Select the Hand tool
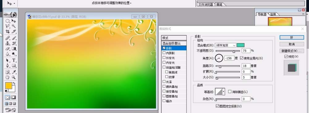This screenshot has width=309, height=113. (7, 77)
